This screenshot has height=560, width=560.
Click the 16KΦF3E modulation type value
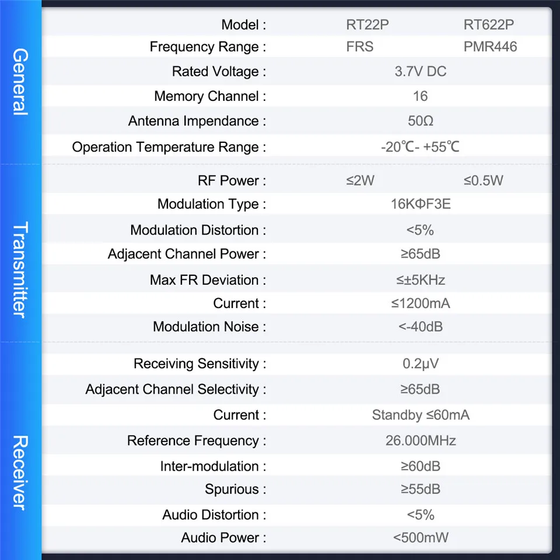pos(420,204)
